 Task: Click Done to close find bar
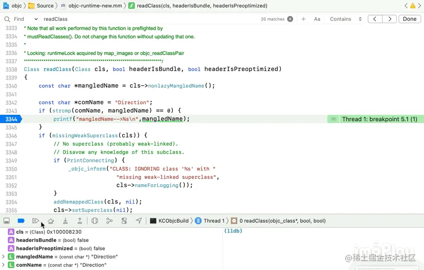point(409,19)
